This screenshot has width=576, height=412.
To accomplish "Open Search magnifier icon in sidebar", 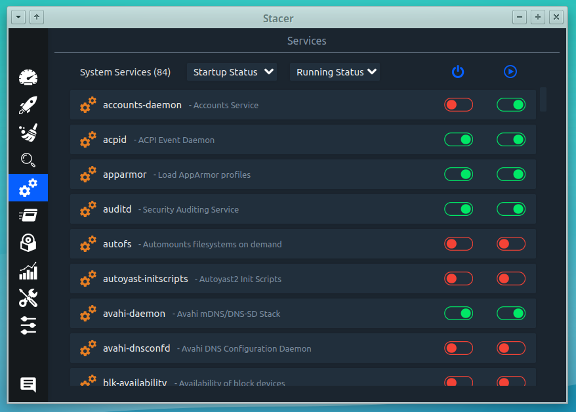I will (x=28, y=160).
